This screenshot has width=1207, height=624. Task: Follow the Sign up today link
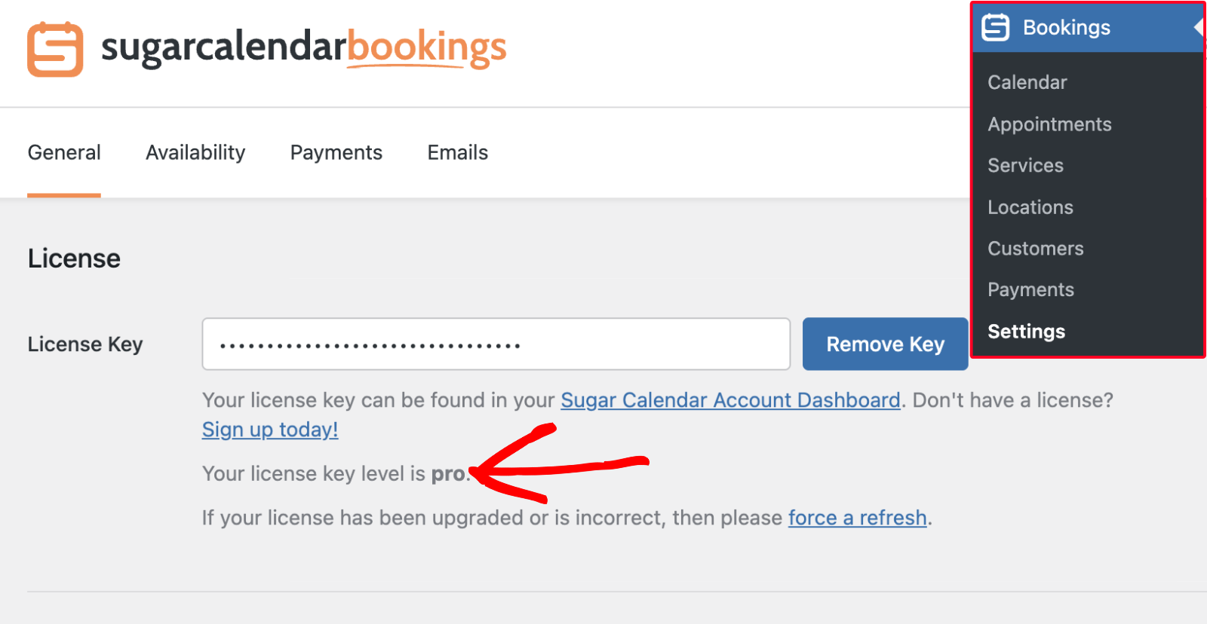(x=269, y=430)
